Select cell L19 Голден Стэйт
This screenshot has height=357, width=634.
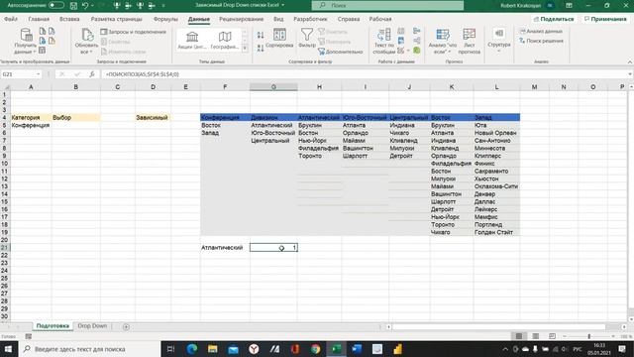pos(496,232)
